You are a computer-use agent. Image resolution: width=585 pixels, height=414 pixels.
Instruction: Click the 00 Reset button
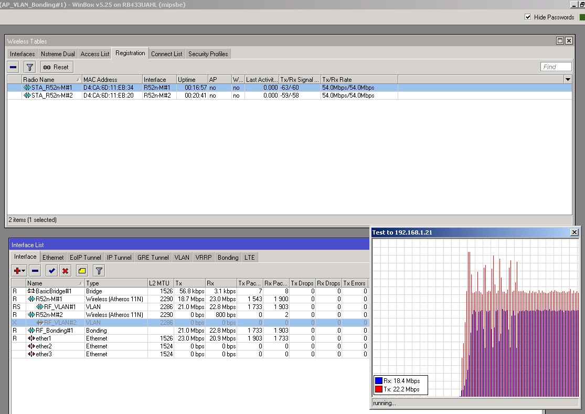56,67
